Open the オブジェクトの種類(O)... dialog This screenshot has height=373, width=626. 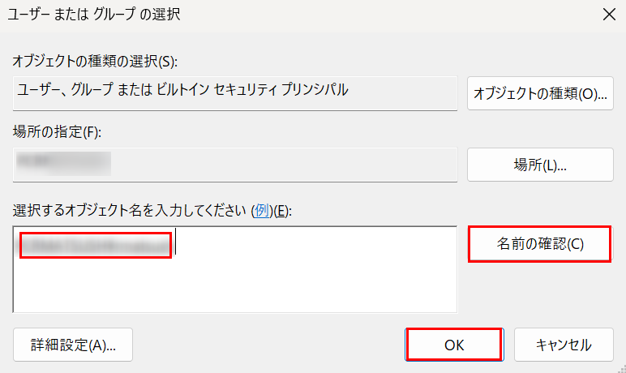click(x=540, y=93)
